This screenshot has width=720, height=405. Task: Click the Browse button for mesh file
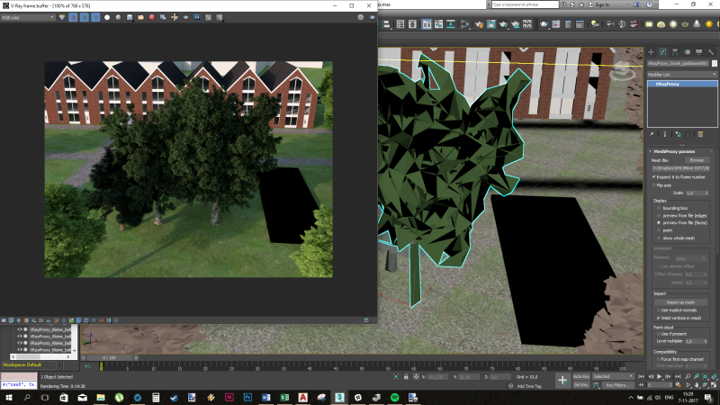click(697, 160)
